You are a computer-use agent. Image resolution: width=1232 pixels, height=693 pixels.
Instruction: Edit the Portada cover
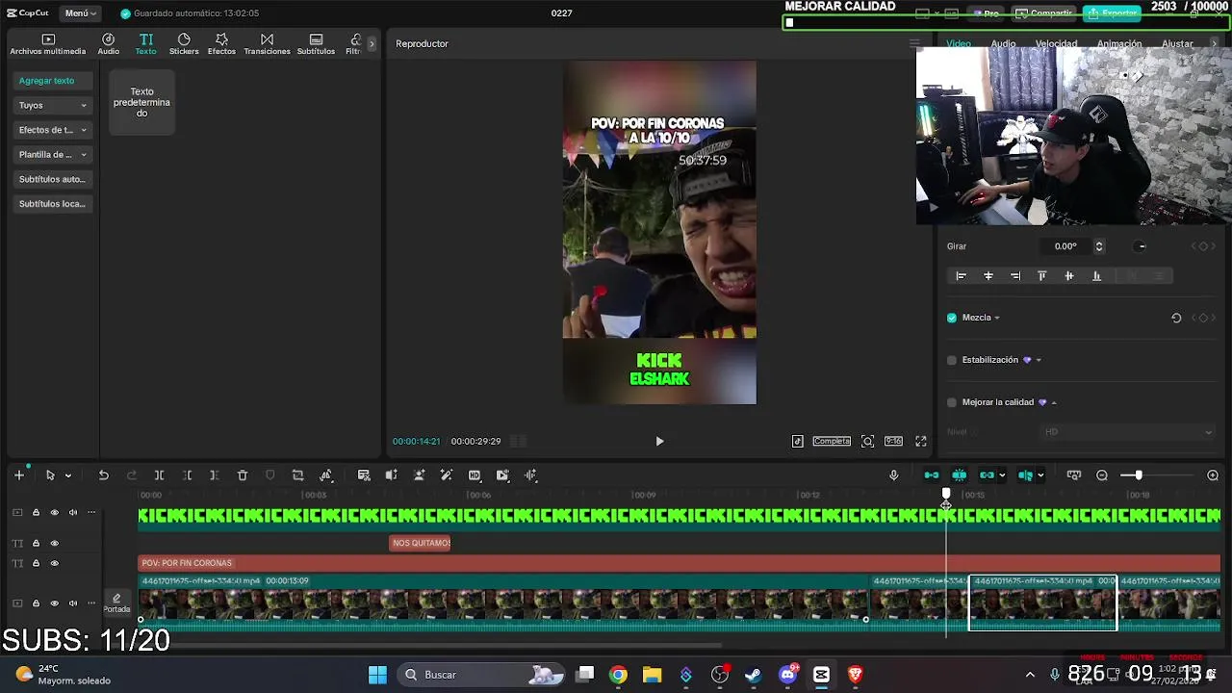tap(116, 603)
